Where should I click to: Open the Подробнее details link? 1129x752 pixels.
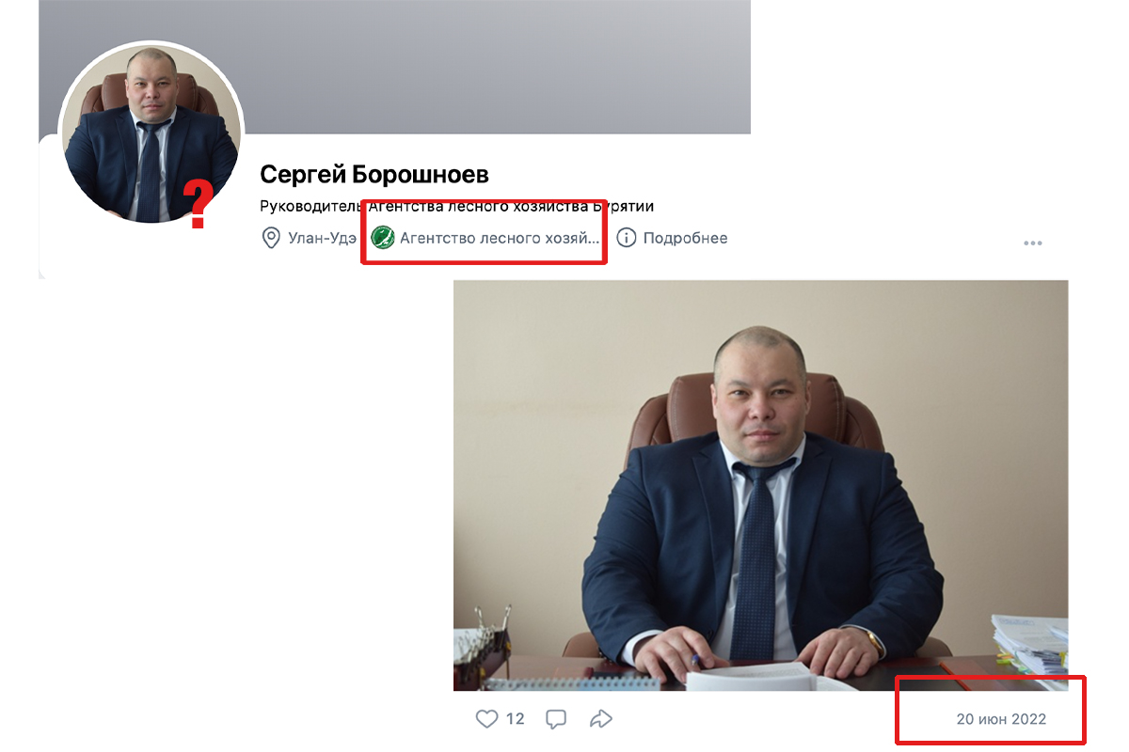click(x=685, y=238)
